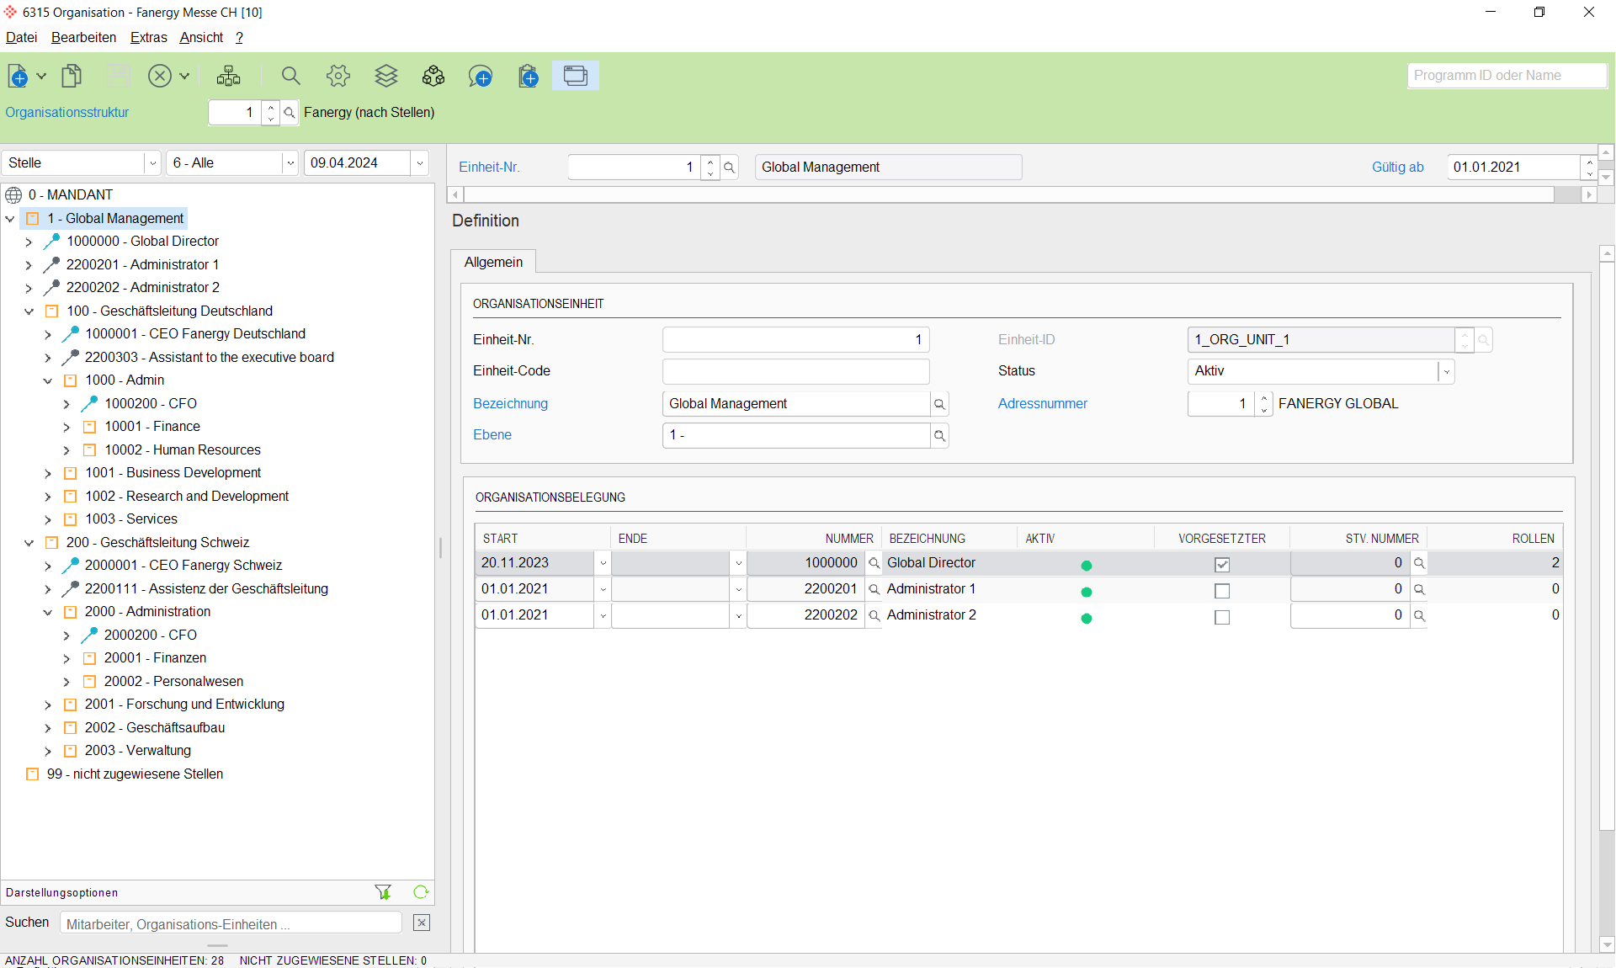Open the Extras menu
The image size is (1616, 968).
[x=148, y=37]
